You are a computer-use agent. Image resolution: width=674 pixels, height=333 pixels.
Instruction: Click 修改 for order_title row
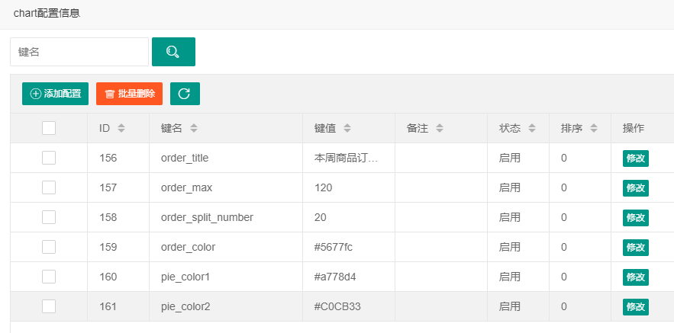636,158
